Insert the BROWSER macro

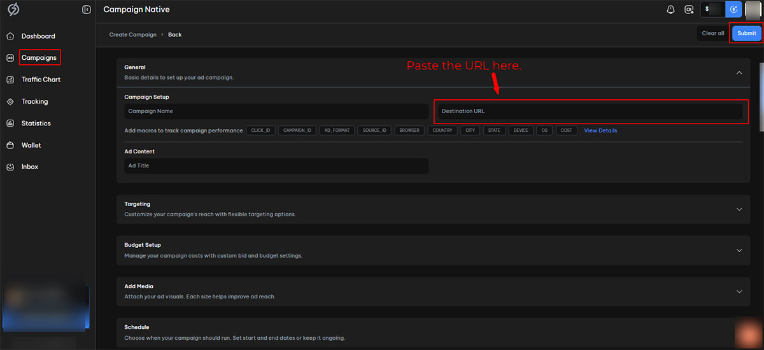(409, 130)
